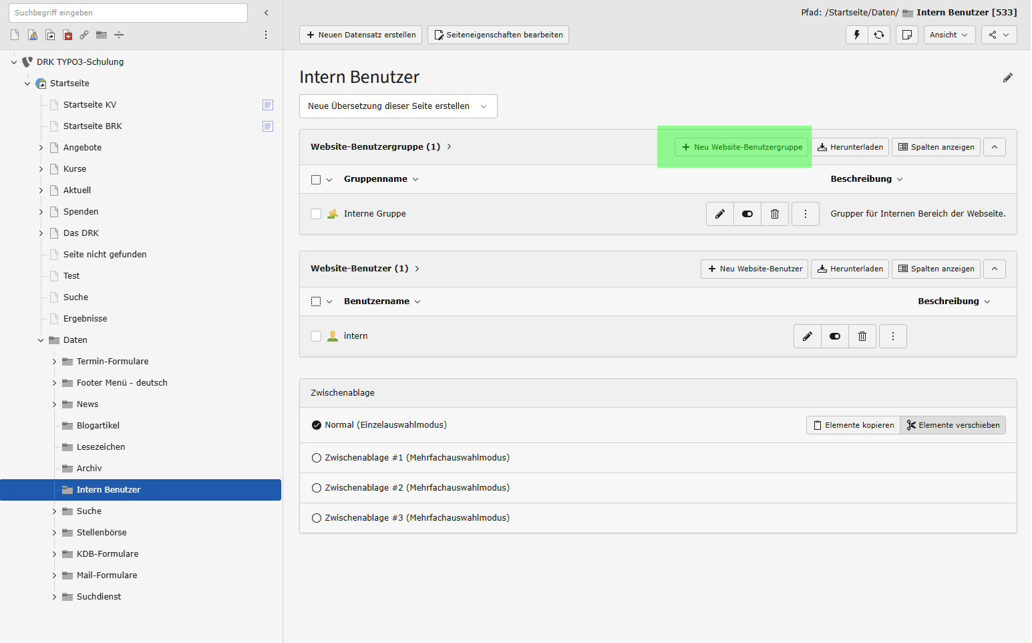Viewport: 1032px width, 643px height.
Task: Open the Ansicht dropdown
Action: pyautogui.click(x=949, y=35)
